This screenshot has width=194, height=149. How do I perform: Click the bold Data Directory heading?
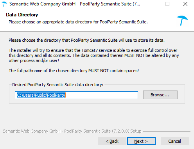[22, 15]
